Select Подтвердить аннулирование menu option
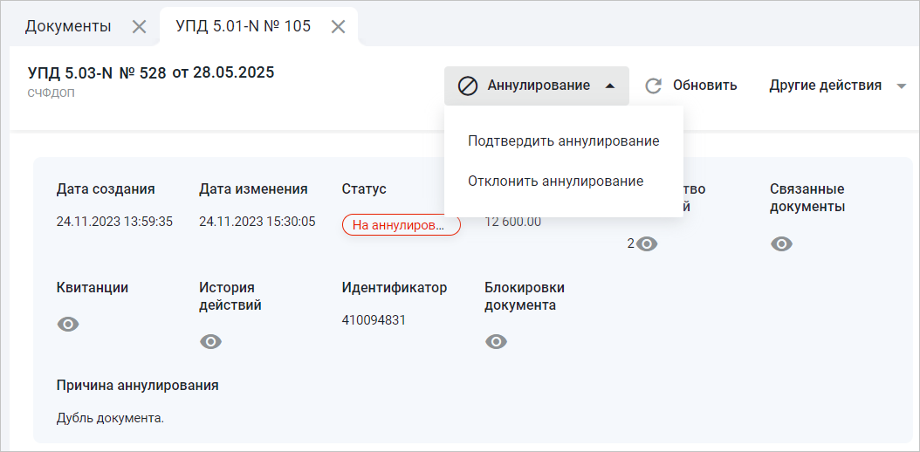Viewport: 920px width, 452px height. (563, 140)
